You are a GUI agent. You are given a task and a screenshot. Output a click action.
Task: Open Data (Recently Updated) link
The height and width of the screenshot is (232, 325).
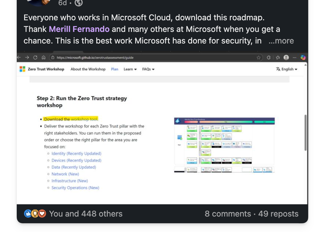tap(74, 167)
